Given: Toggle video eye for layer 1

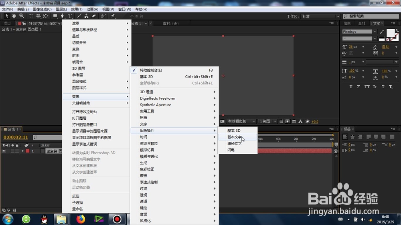Looking at the screenshot, I should click(4, 151).
